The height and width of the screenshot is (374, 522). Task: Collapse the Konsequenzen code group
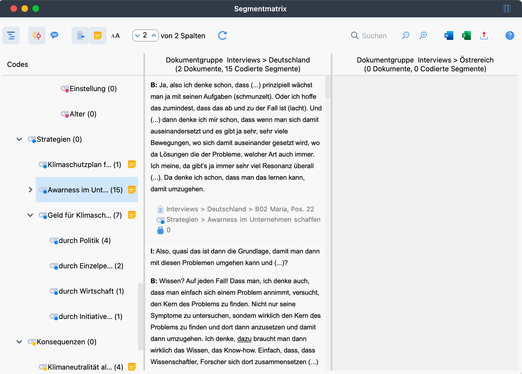tap(19, 342)
